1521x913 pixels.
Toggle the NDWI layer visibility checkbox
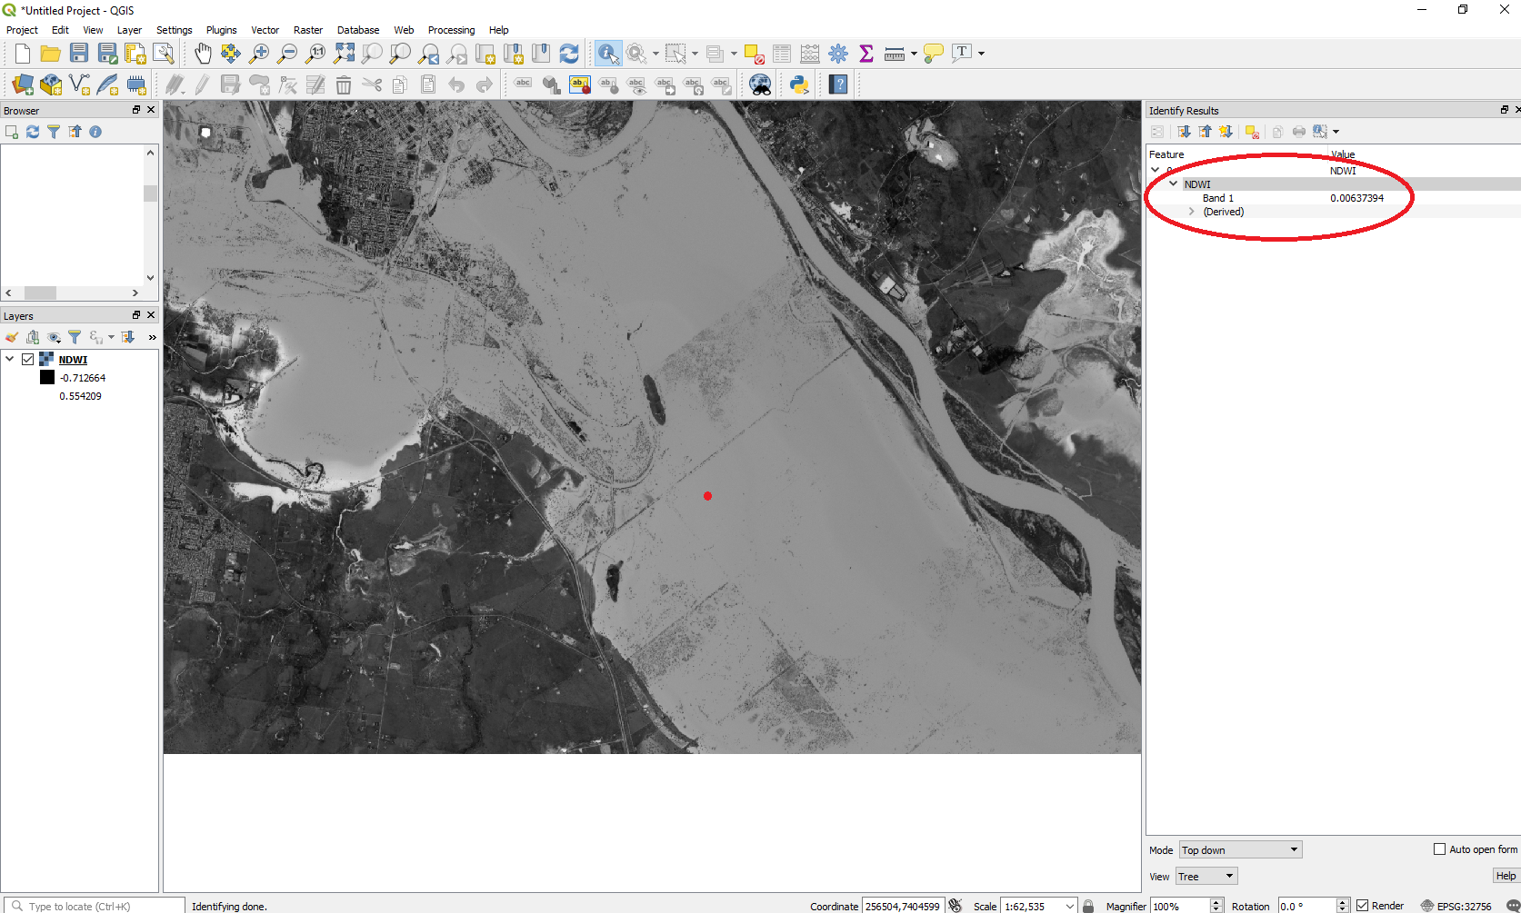pyautogui.click(x=28, y=359)
